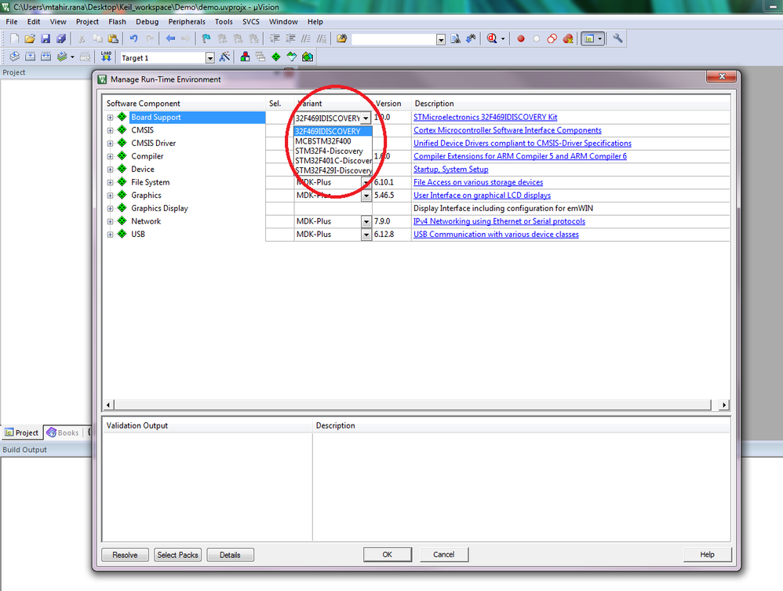Confirm the dialog with OK

pos(388,555)
